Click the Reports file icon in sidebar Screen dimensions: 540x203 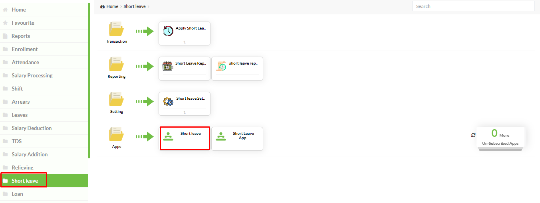(x=5, y=36)
